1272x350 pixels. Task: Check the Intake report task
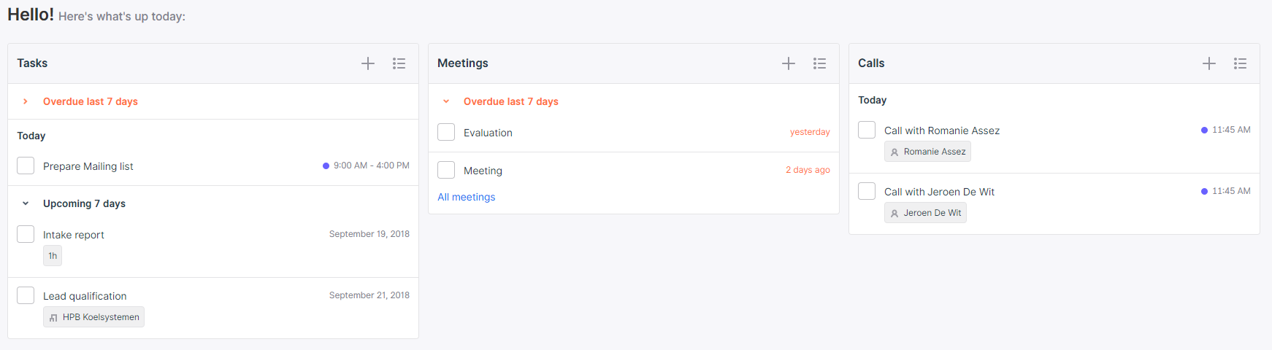click(26, 234)
